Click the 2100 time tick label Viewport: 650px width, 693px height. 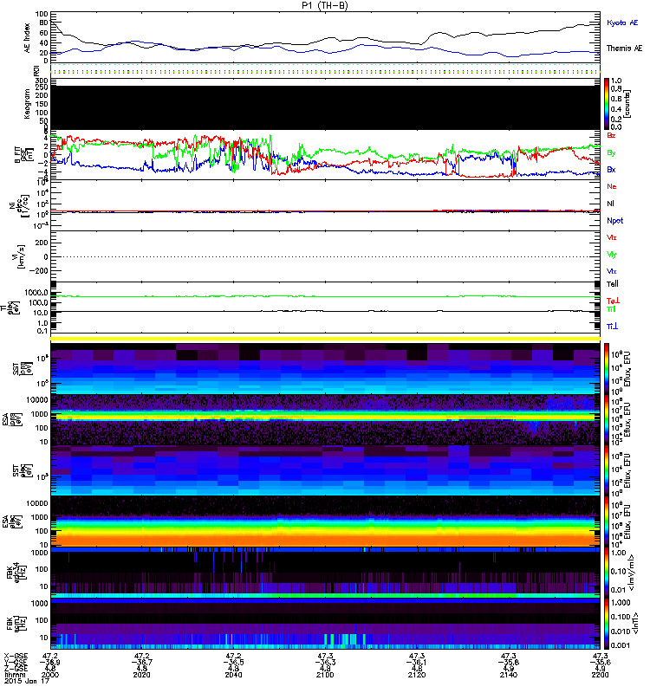tap(325, 675)
